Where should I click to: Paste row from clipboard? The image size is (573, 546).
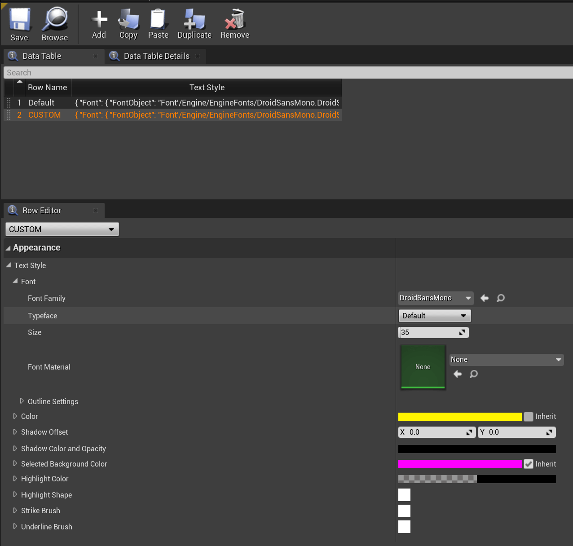click(x=158, y=25)
